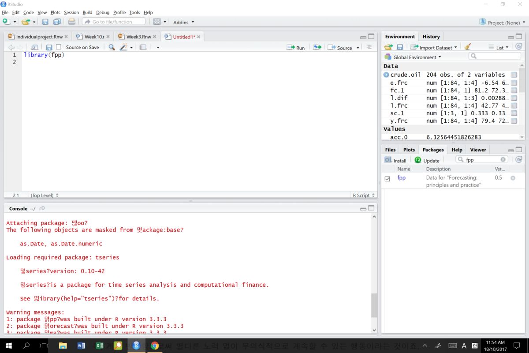
Task: Open the Session menu
Action: click(71, 12)
